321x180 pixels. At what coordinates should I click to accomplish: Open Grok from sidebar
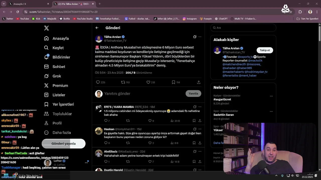tap(53, 76)
